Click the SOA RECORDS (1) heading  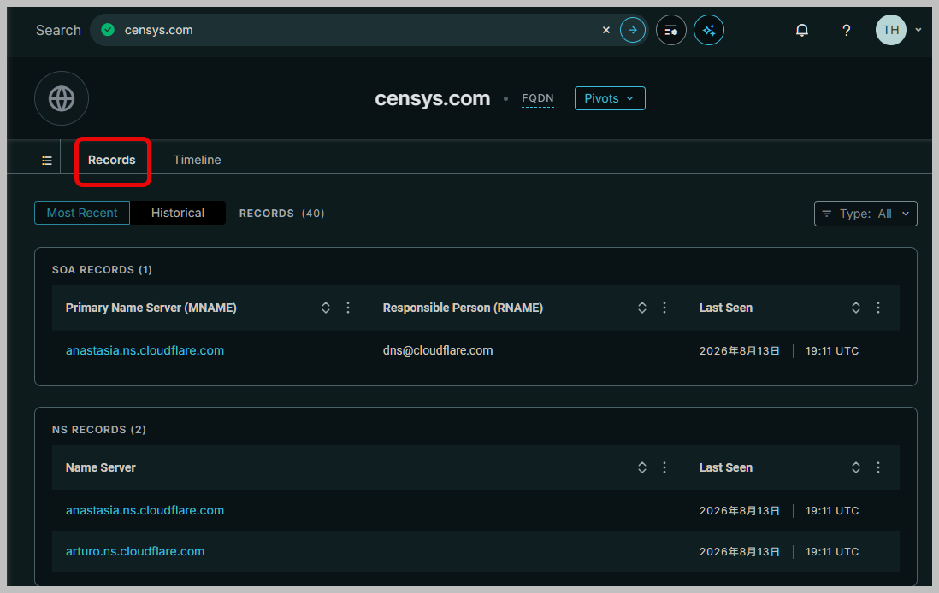pyautogui.click(x=102, y=270)
